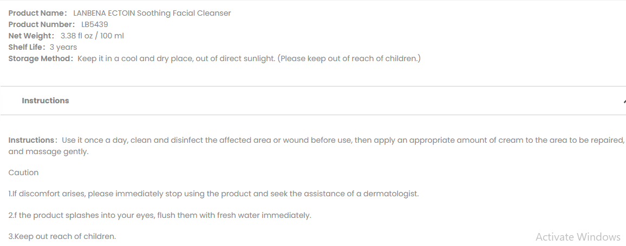Select the product number LB5439
This screenshot has height=246, width=626.
(95, 24)
